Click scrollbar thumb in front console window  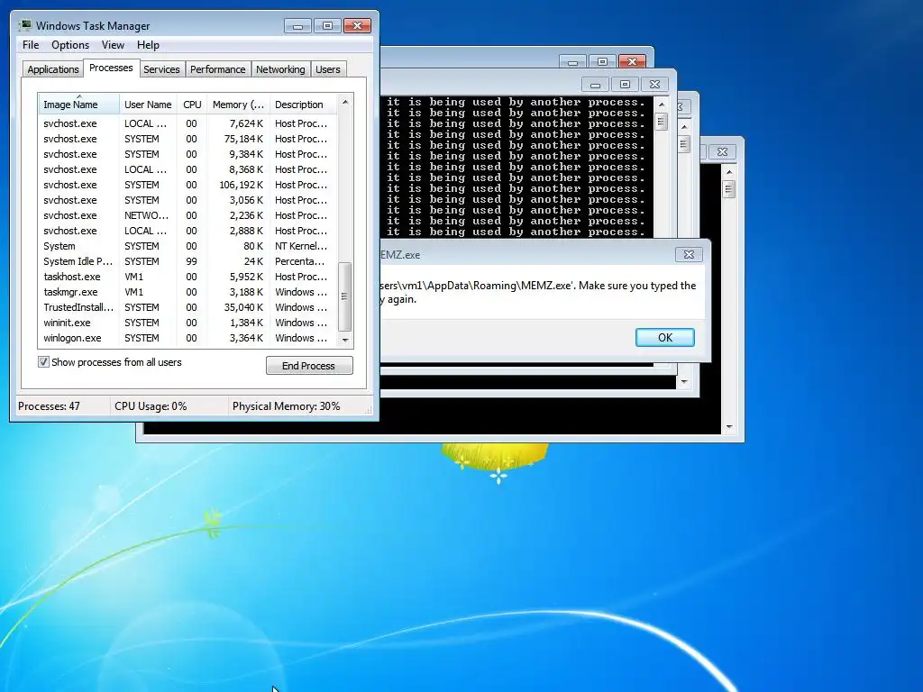661,122
